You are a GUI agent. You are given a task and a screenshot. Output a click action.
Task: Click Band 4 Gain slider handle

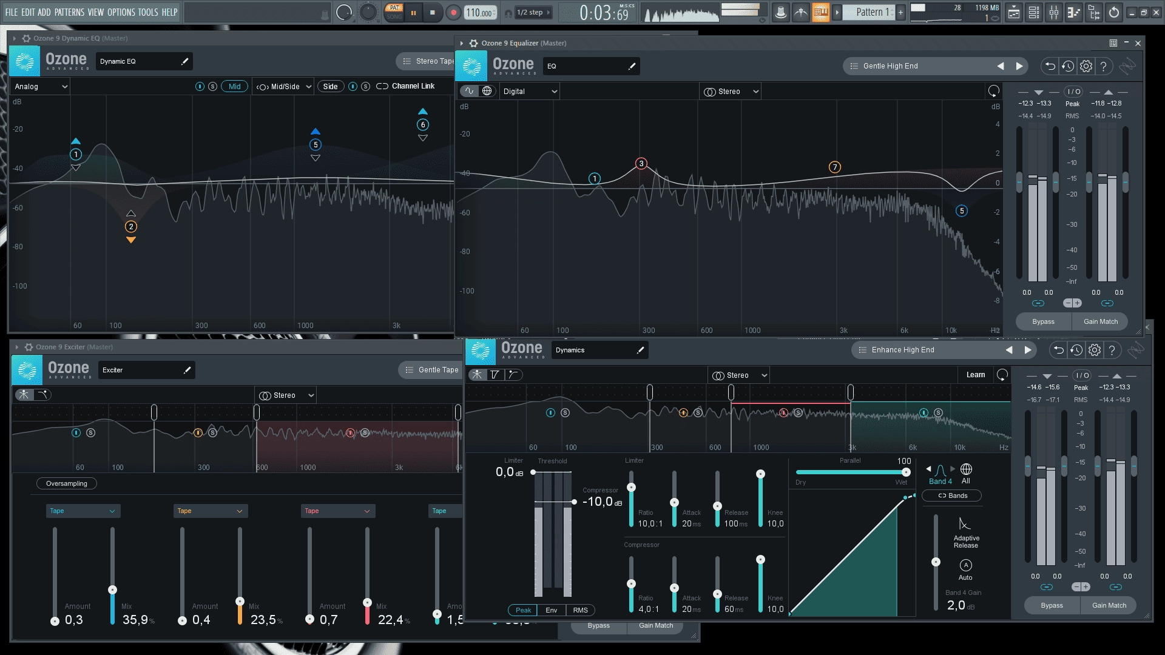pyautogui.click(x=936, y=562)
